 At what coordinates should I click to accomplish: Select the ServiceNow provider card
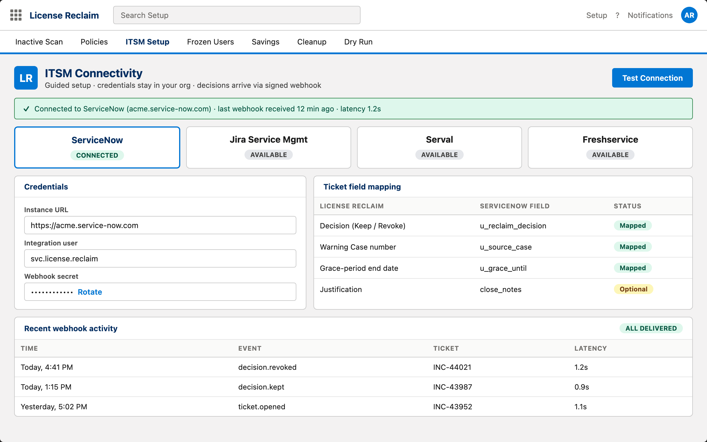97,147
